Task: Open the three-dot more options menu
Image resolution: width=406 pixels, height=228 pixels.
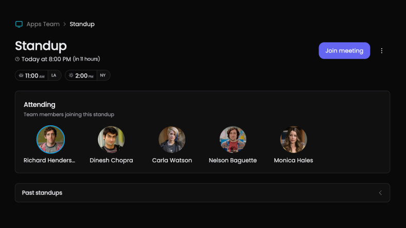Action: pyautogui.click(x=381, y=51)
